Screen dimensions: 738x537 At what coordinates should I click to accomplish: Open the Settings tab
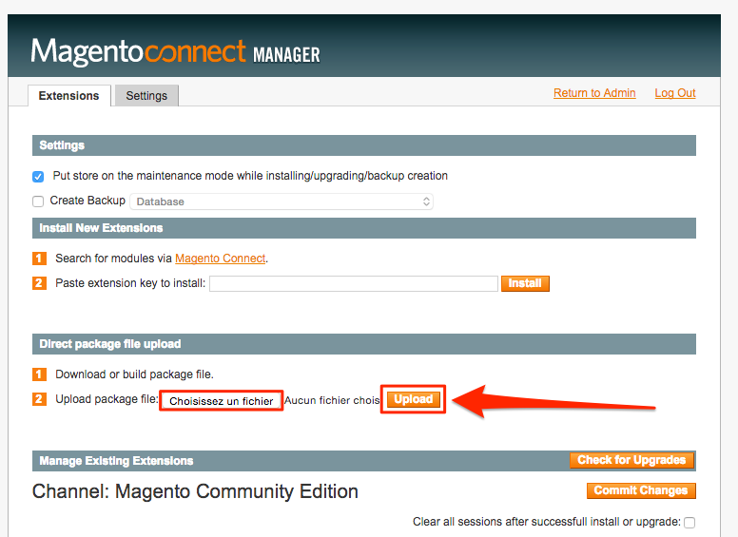pos(146,95)
